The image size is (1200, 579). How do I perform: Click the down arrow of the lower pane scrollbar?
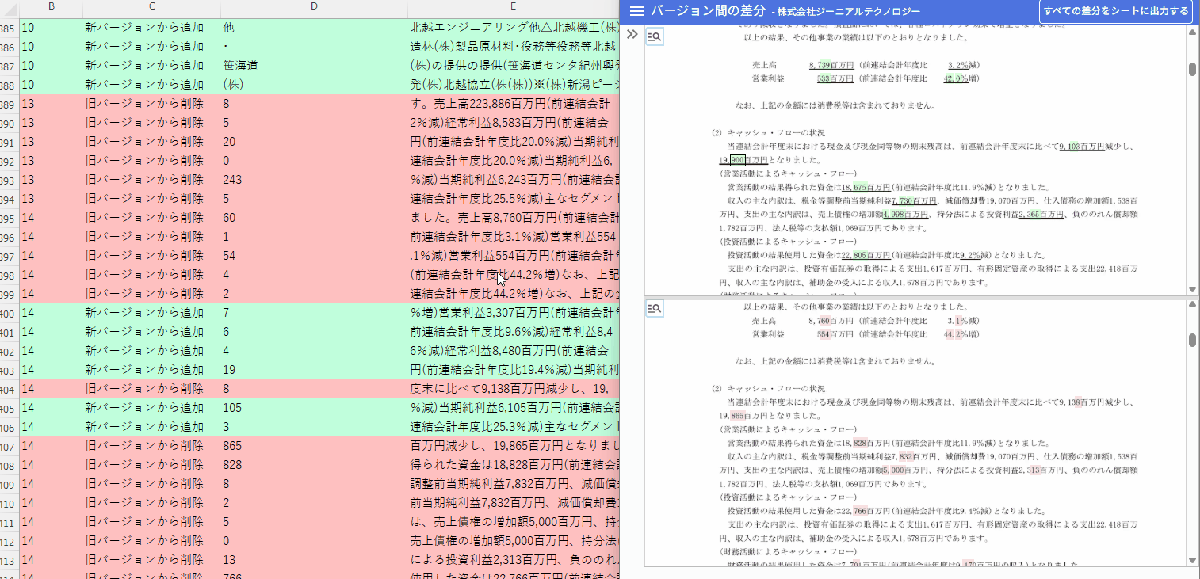(x=1192, y=560)
